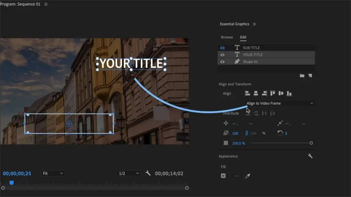This screenshot has height=197, width=351.
Task: Open the 1/2 playback resolution dropdown
Action: (129, 173)
